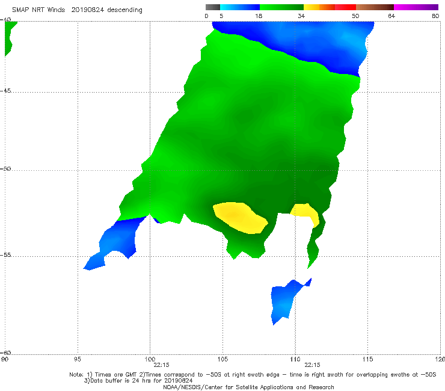Click the note "3)Data buffer is 24 hrs for 20190824"
Screen dimensions: 445x391
[138, 381]
